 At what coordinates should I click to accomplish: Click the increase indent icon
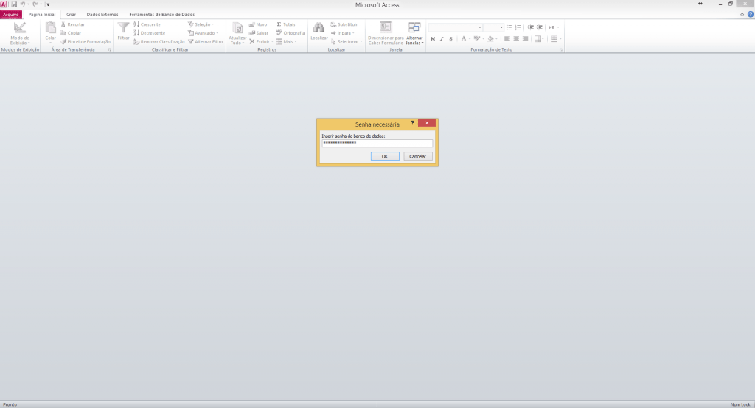point(540,27)
